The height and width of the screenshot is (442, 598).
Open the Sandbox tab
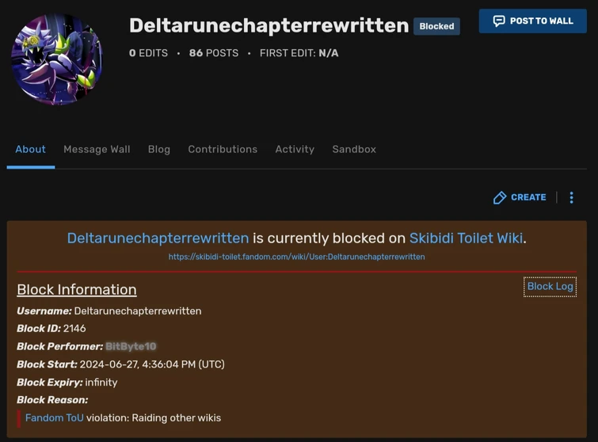coord(354,149)
